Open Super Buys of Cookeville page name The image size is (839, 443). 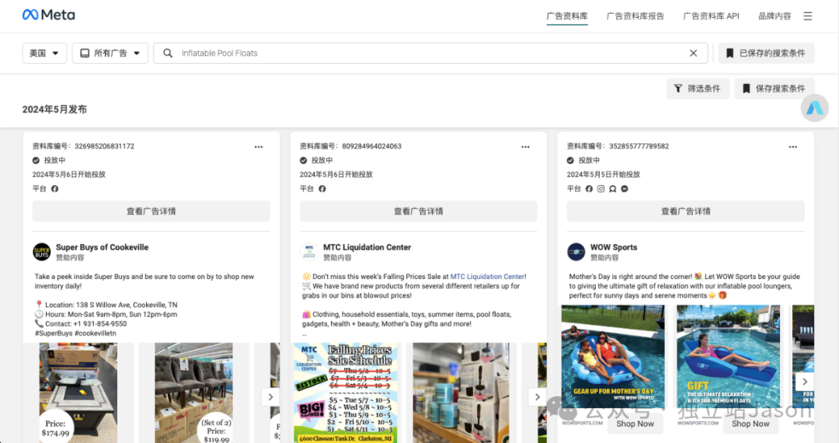[103, 247]
